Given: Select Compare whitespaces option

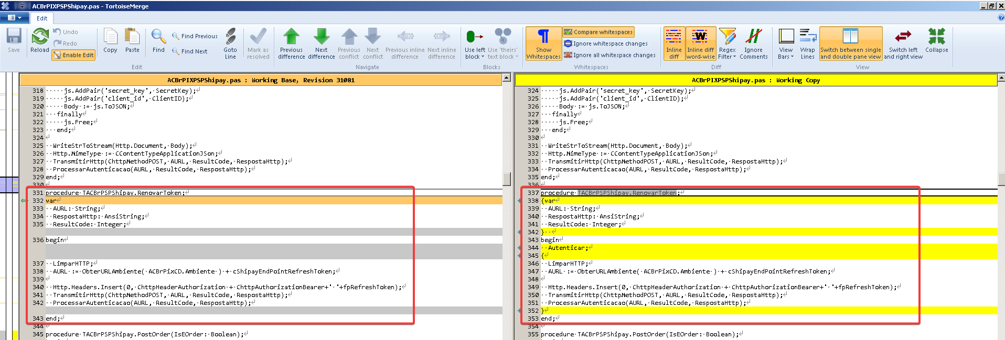Looking at the screenshot, I should click(598, 32).
